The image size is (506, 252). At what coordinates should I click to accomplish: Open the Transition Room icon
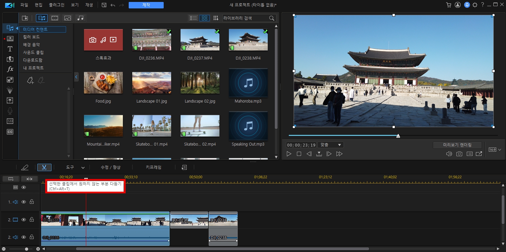(10, 59)
